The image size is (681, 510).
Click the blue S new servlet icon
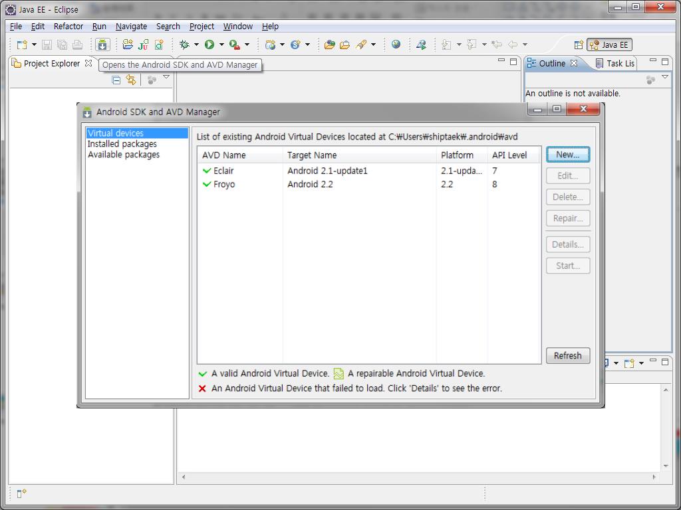pos(295,44)
